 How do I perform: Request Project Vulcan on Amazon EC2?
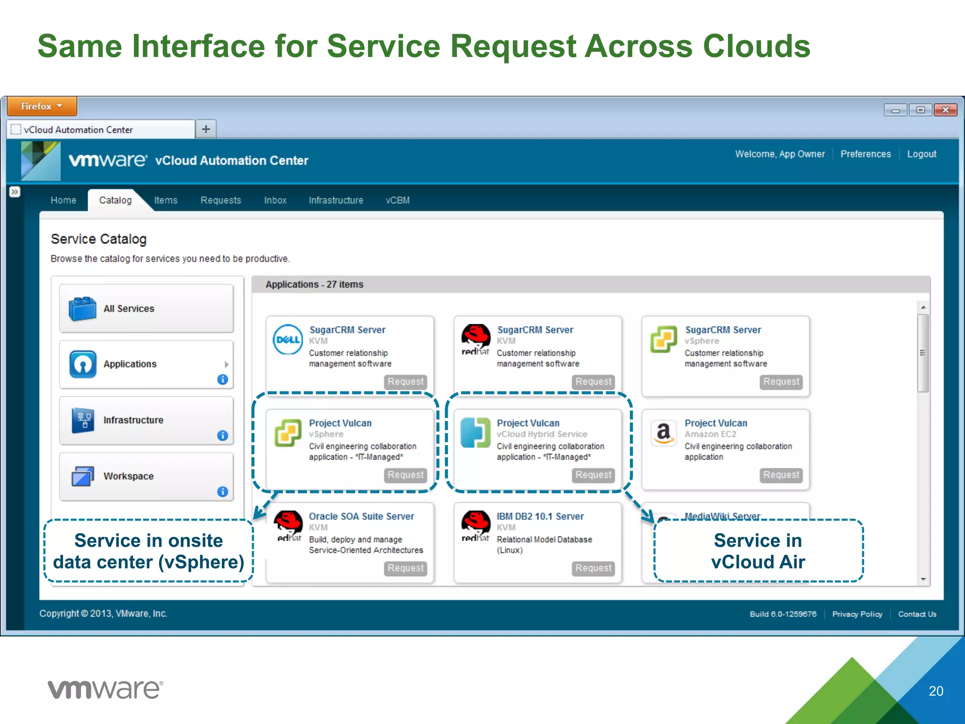(x=781, y=475)
